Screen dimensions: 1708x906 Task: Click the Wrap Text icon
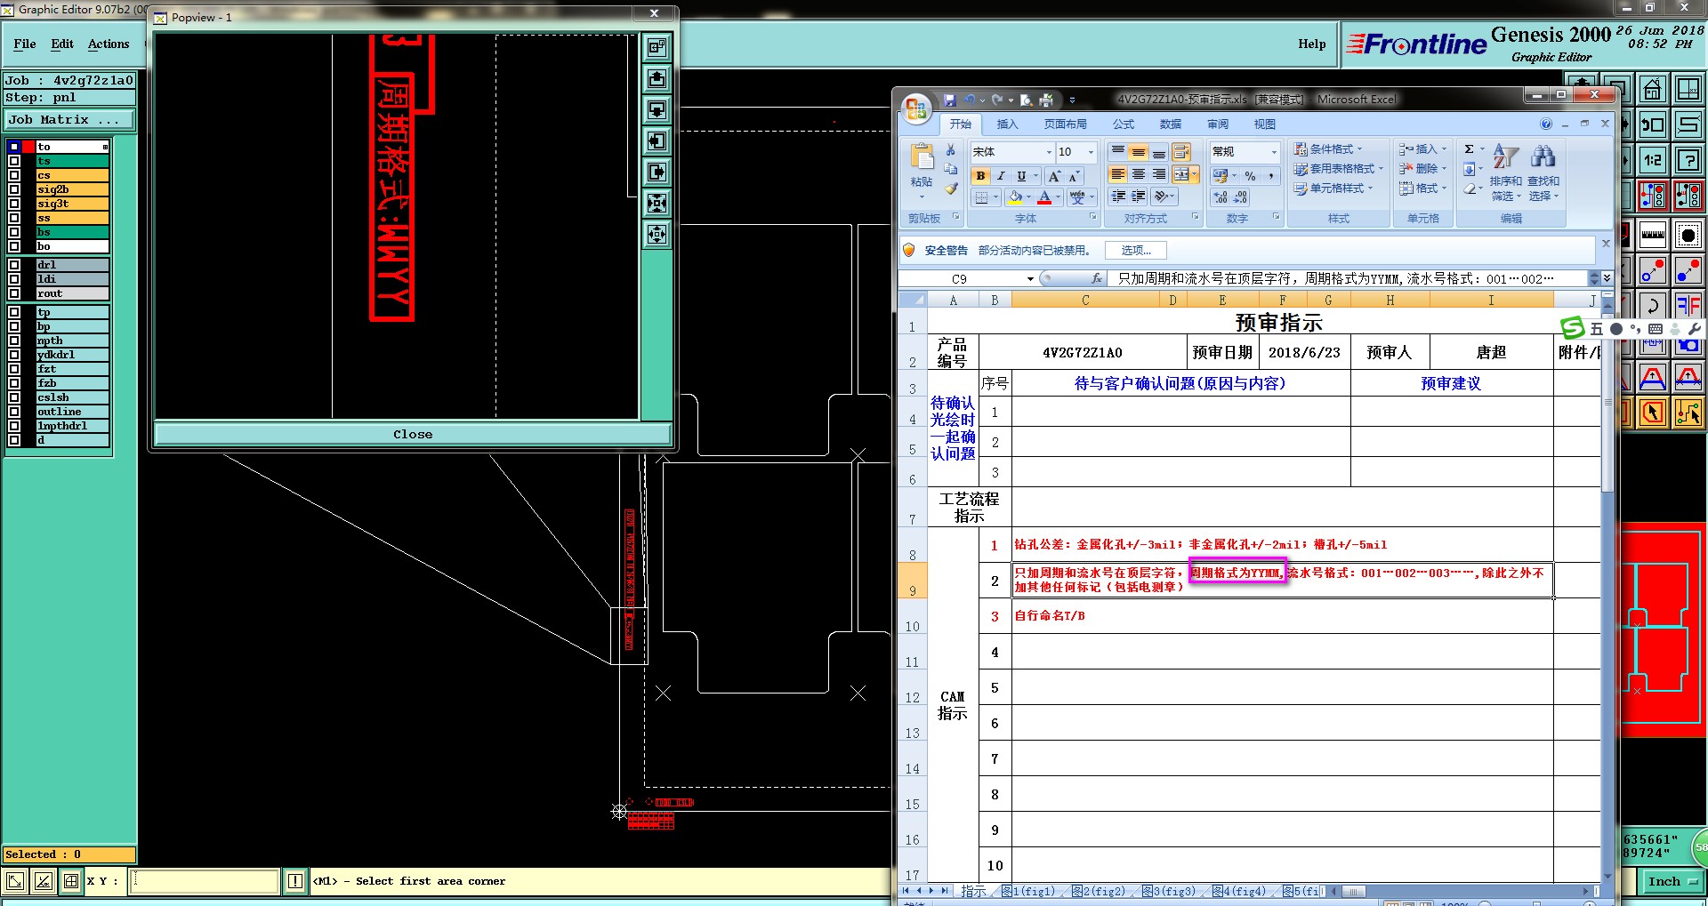tap(1181, 152)
